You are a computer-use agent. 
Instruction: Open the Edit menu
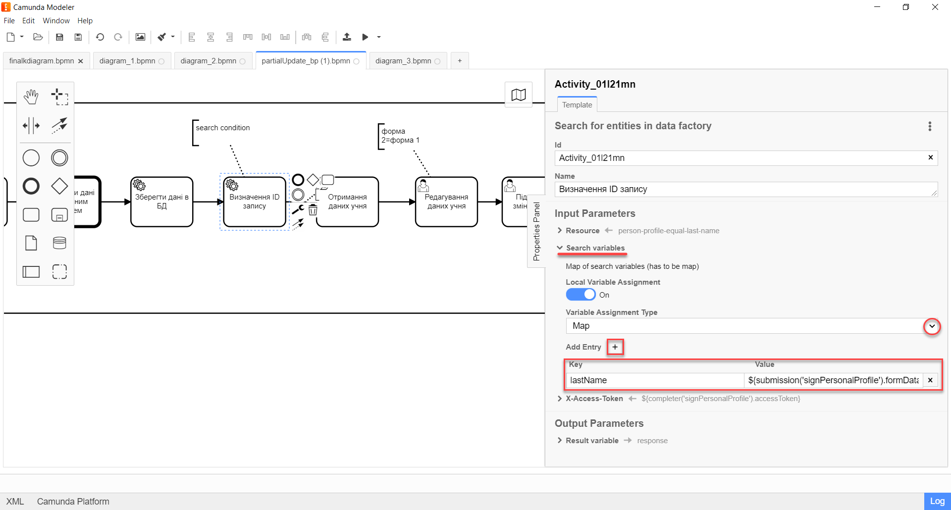click(29, 21)
